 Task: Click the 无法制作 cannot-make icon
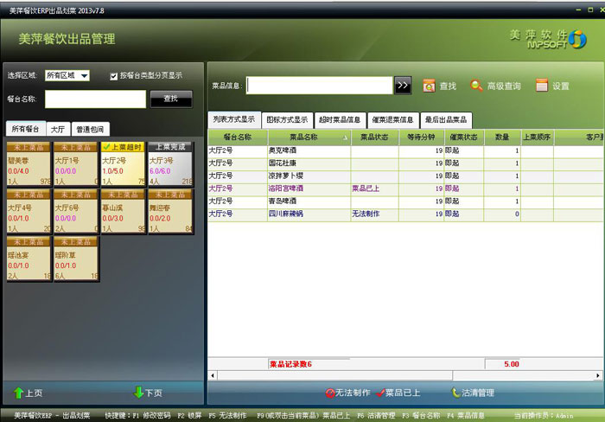click(330, 393)
